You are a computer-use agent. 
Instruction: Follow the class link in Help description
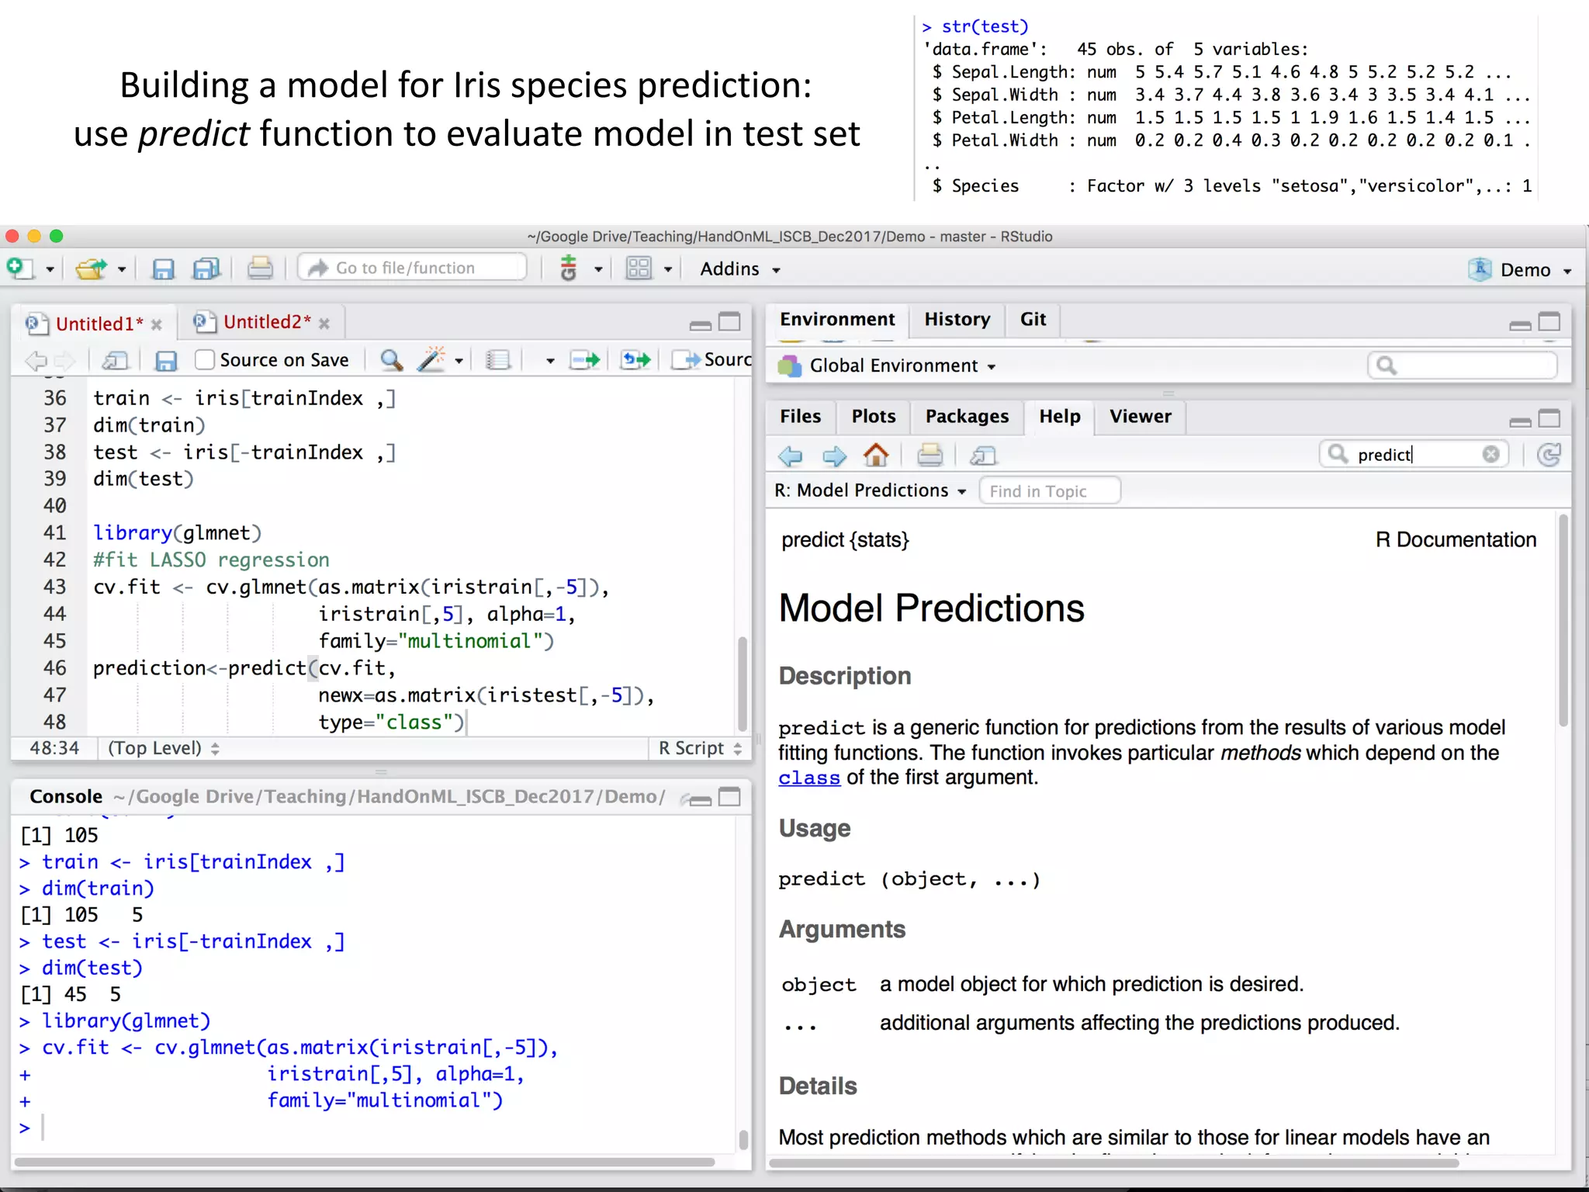[x=809, y=778]
